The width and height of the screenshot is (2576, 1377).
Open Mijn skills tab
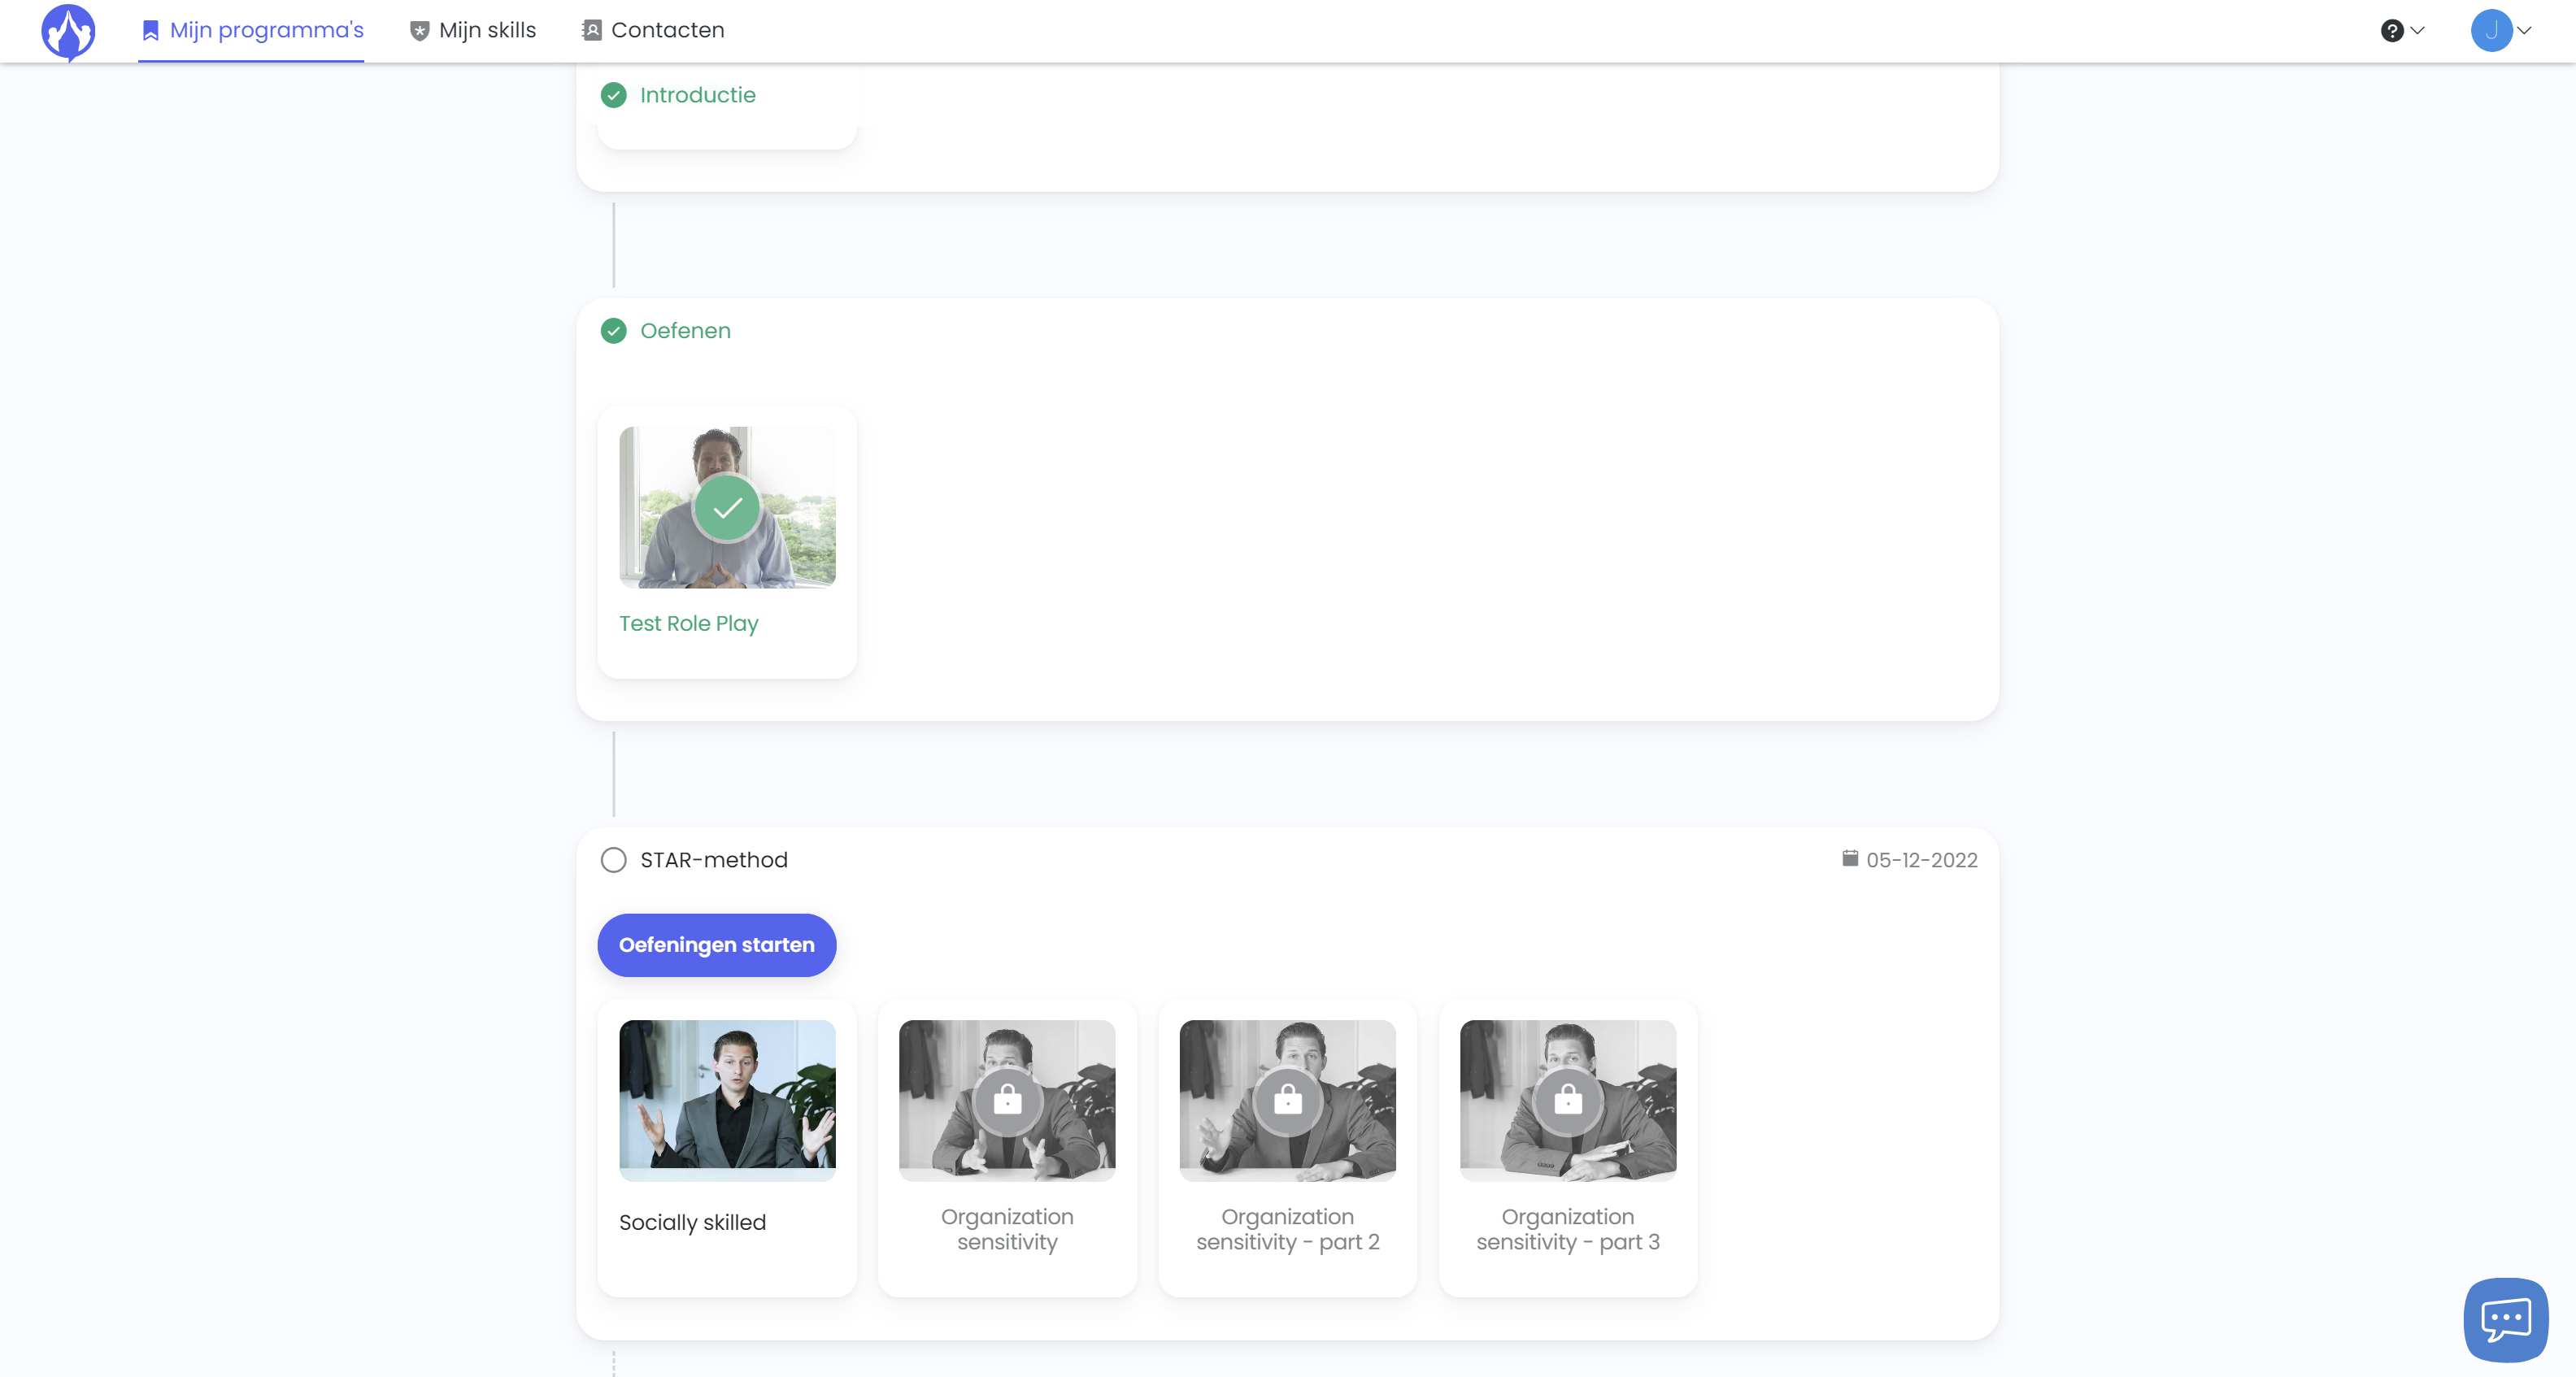pos(473,30)
